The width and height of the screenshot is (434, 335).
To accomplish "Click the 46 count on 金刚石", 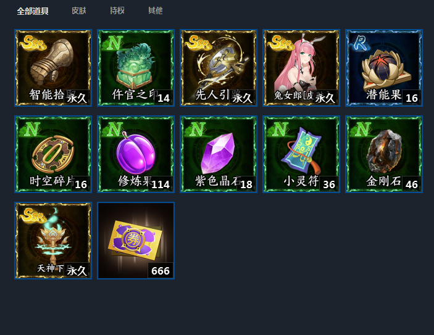I will [x=411, y=184].
